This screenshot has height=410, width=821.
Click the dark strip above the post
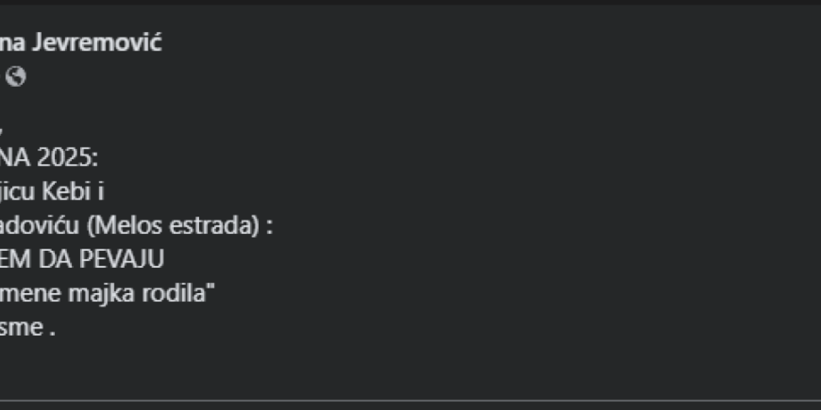coord(410,3)
